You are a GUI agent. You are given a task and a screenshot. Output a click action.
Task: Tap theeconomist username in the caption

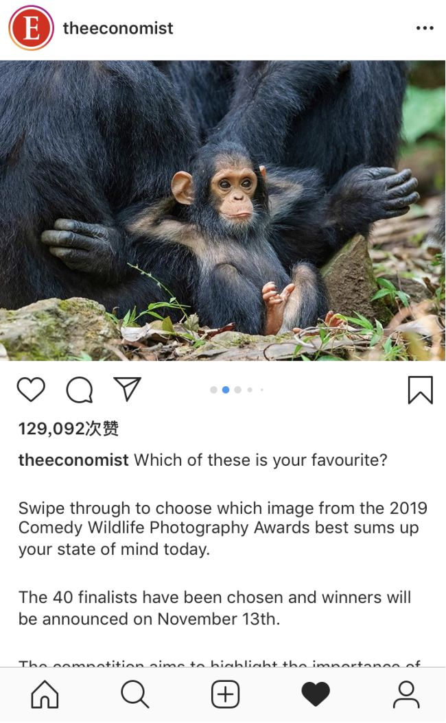[x=73, y=460]
